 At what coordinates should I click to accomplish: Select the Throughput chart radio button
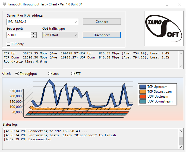click(18, 74)
